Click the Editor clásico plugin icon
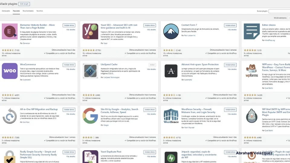Screen dimensions: 290x163 pyautogui.click(x=252, y=31)
